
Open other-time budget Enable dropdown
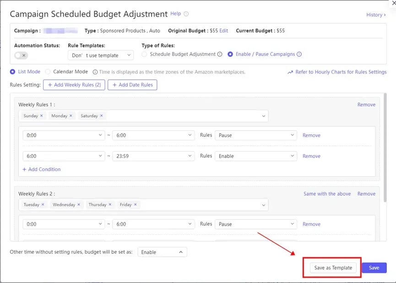coord(162,252)
